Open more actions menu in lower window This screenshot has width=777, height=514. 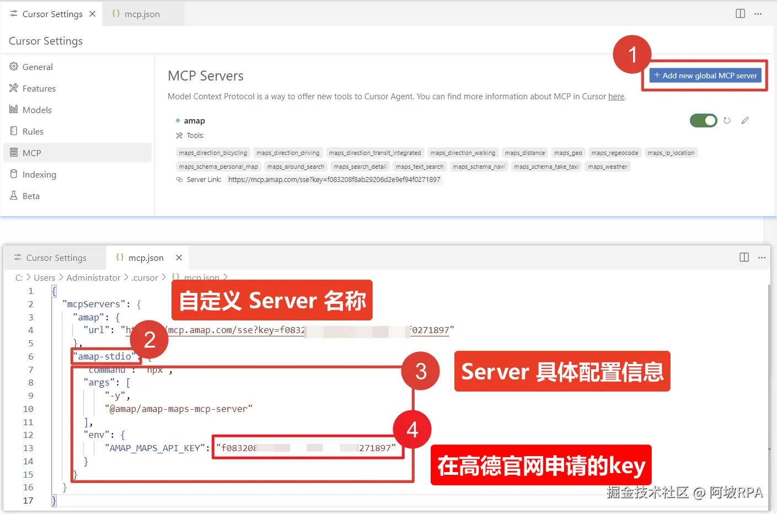(762, 258)
